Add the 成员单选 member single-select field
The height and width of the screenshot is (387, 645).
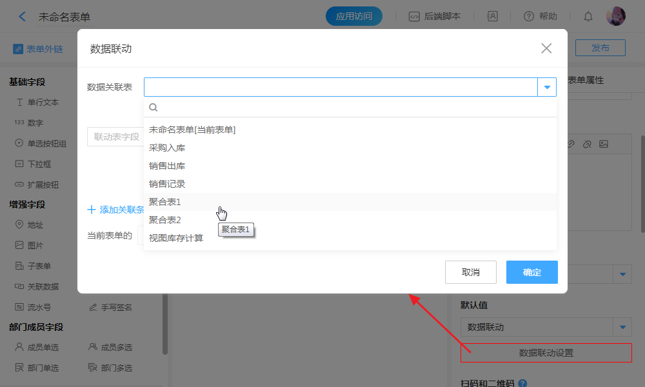point(43,348)
